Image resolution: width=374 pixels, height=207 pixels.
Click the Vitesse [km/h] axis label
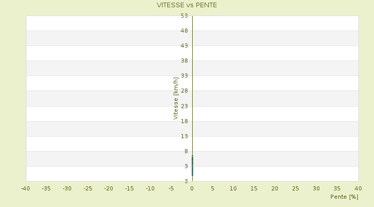tap(176, 98)
